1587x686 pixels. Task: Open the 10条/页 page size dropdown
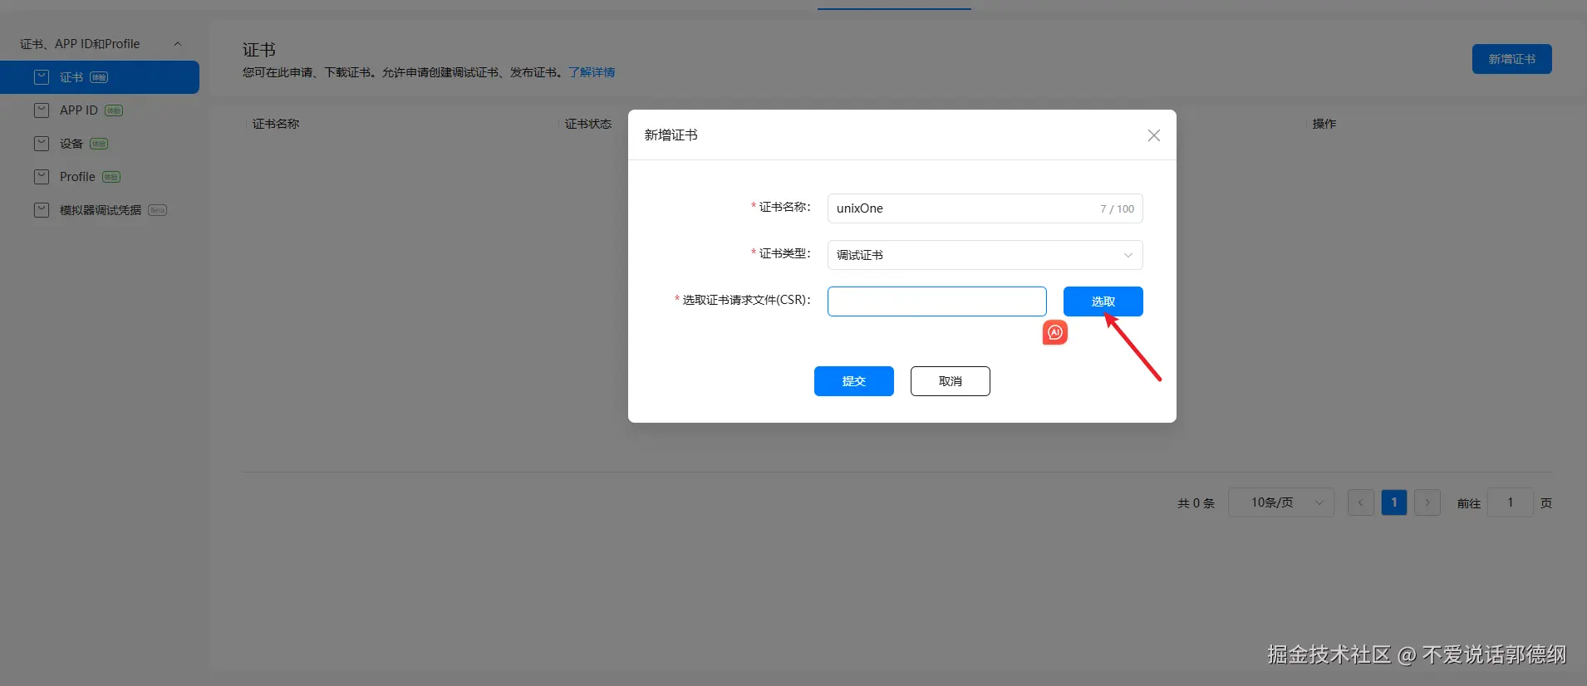point(1281,502)
